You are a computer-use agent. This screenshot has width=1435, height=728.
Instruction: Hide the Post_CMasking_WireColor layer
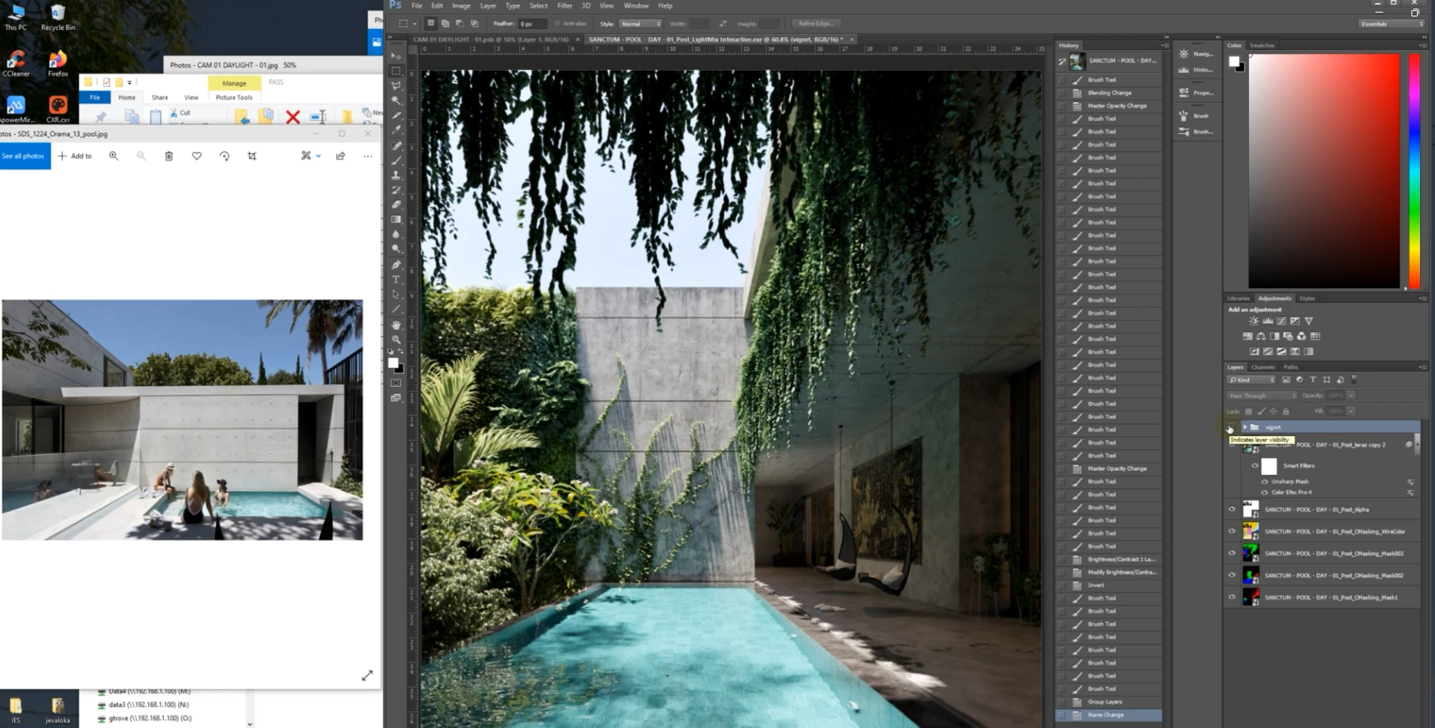point(1233,531)
